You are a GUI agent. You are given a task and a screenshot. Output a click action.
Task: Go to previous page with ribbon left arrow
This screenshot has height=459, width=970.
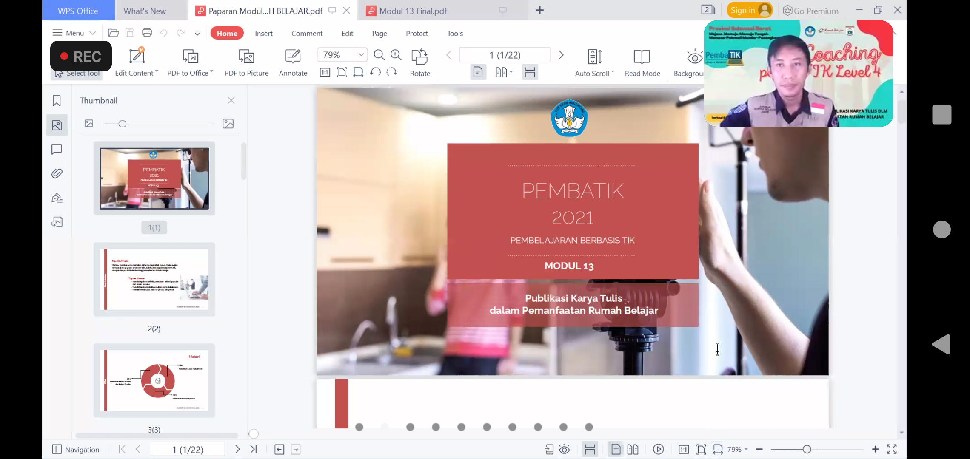[448, 55]
